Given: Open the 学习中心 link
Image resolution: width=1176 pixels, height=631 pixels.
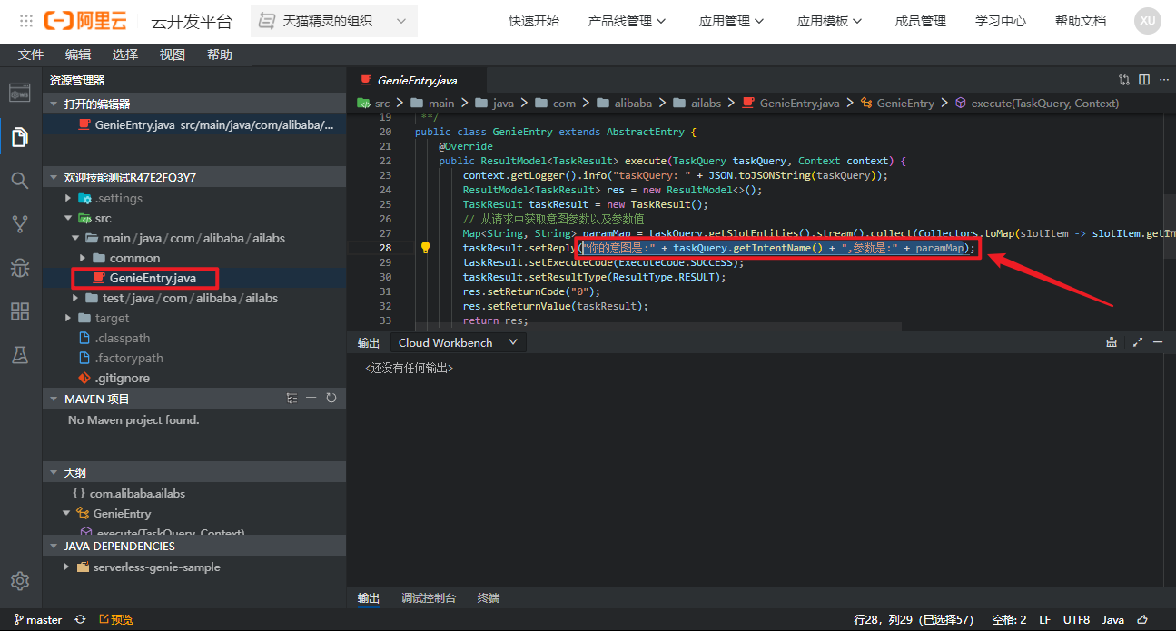Looking at the screenshot, I should pyautogui.click(x=1001, y=21).
